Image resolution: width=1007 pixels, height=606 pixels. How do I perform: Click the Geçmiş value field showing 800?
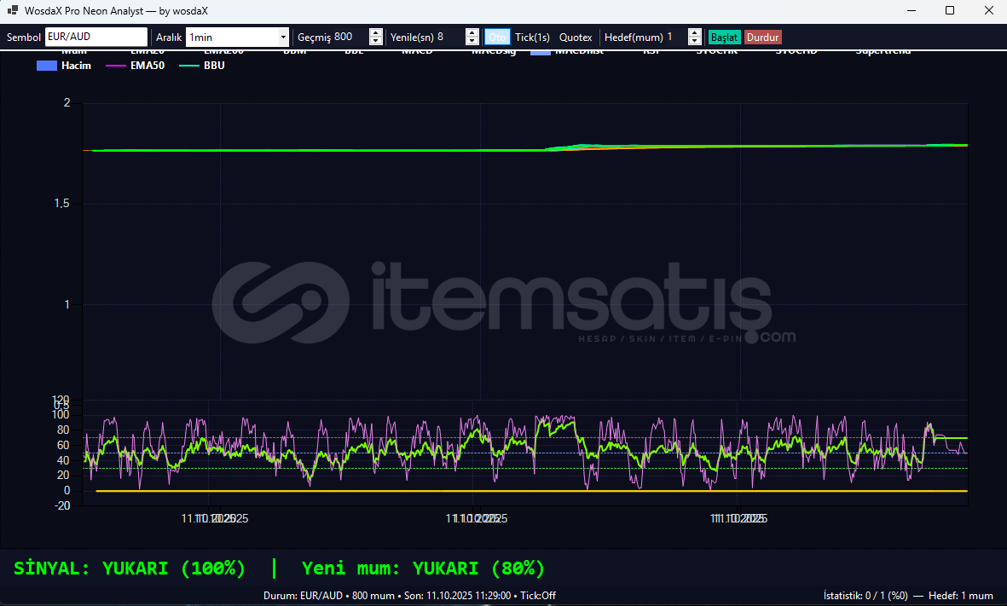[350, 38]
